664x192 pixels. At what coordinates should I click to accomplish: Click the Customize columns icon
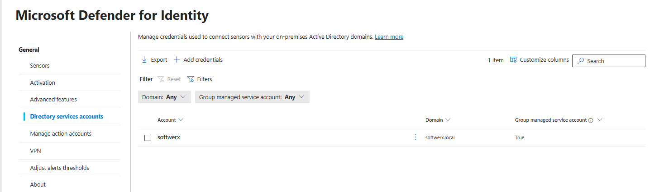click(513, 60)
